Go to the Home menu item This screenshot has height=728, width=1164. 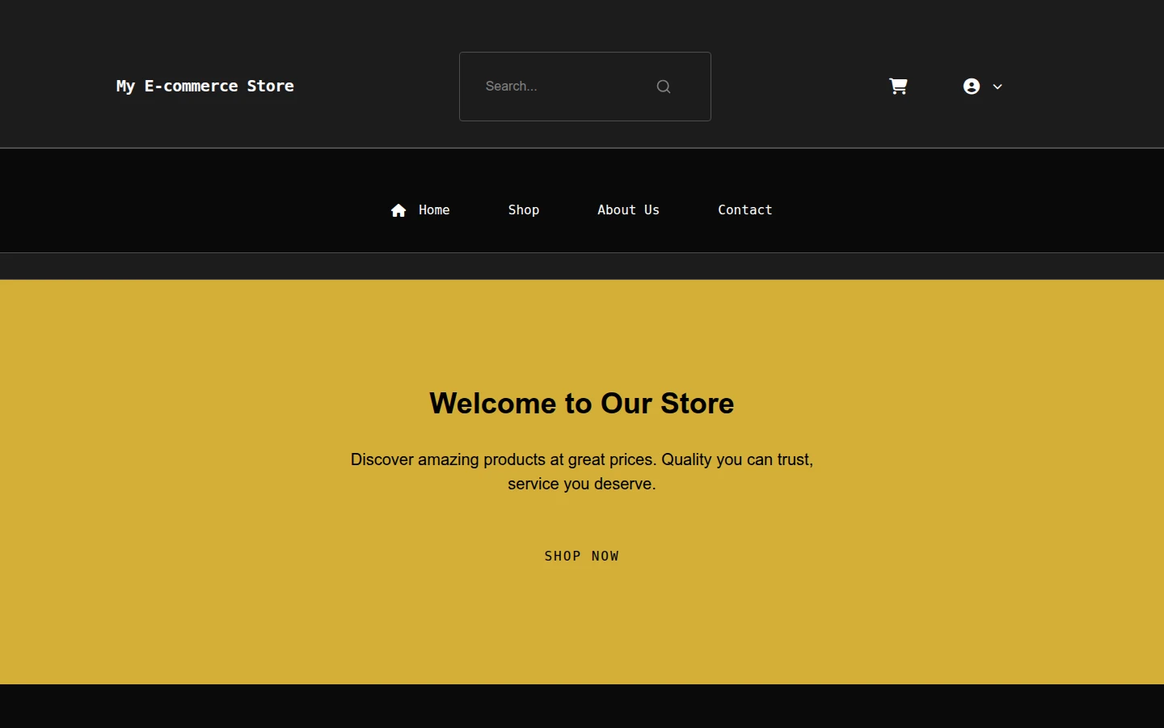[x=420, y=210]
